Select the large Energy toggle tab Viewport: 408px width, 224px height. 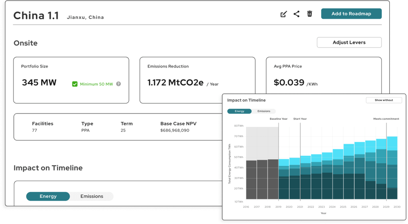tap(48, 196)
